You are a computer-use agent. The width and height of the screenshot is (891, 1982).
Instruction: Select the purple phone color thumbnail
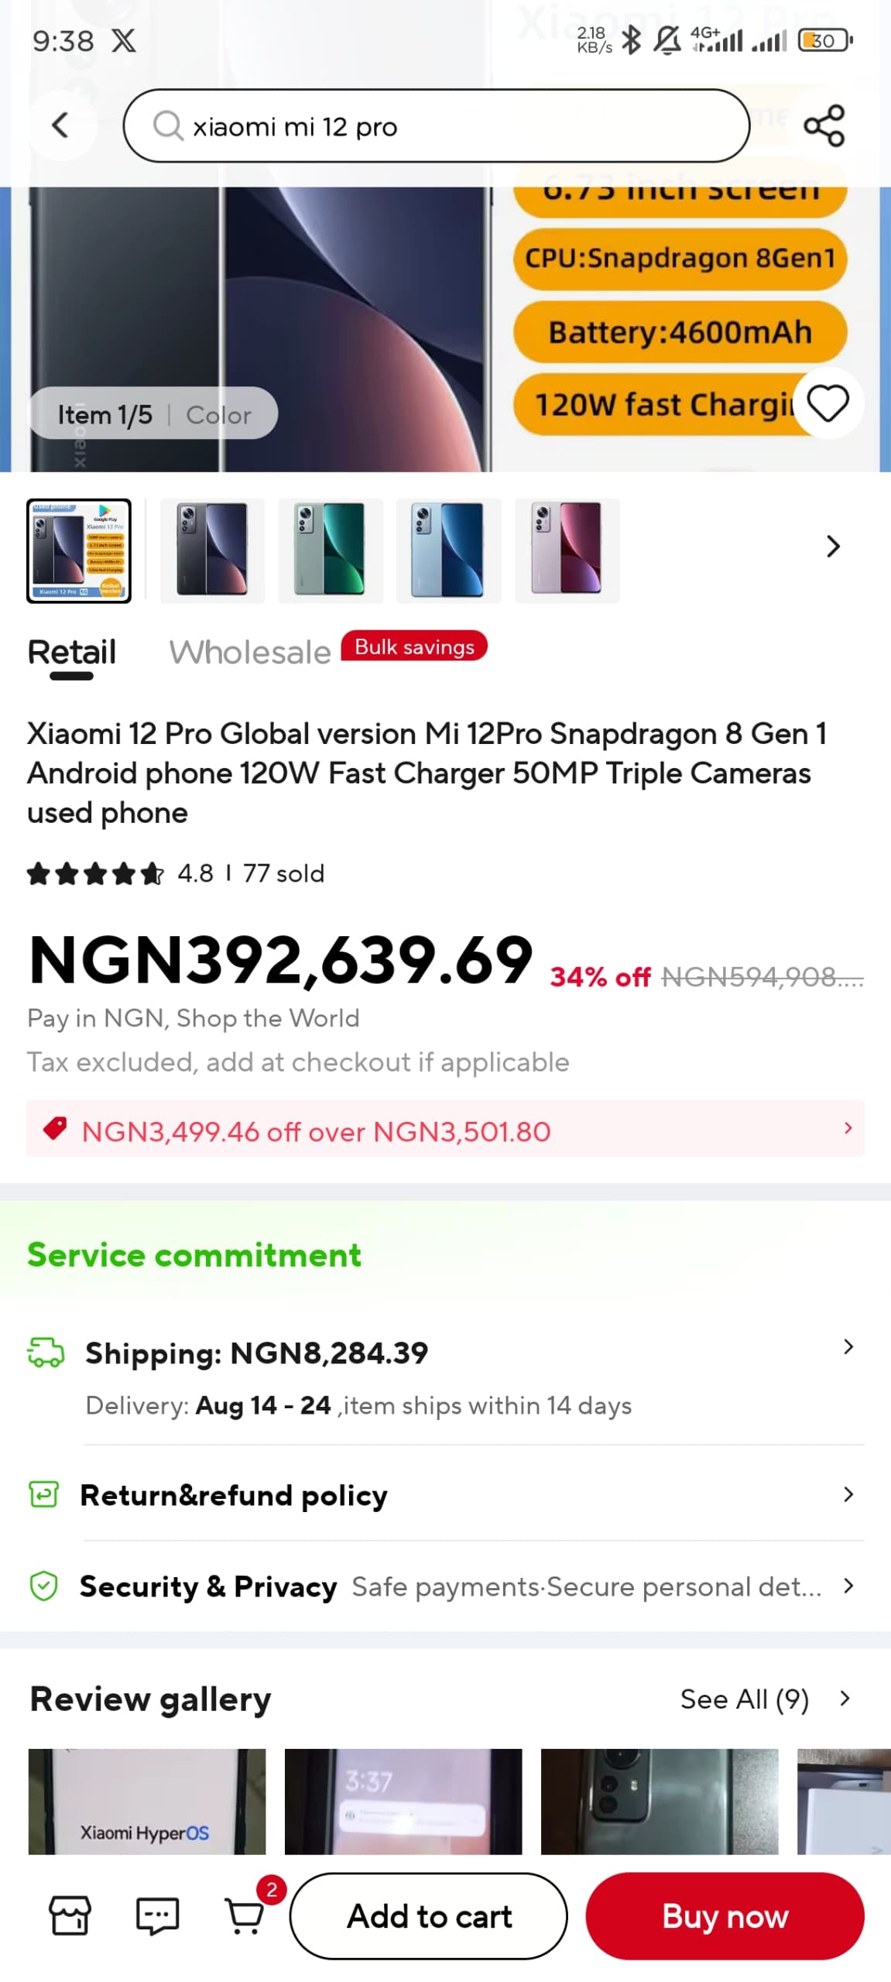[567, 550]
